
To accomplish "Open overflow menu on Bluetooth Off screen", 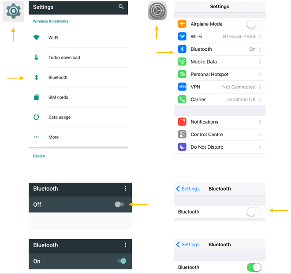I will tap(126, 188).
